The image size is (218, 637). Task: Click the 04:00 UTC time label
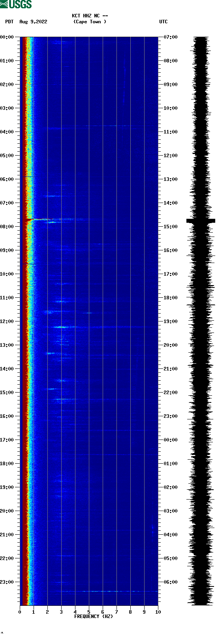point(170,535)
